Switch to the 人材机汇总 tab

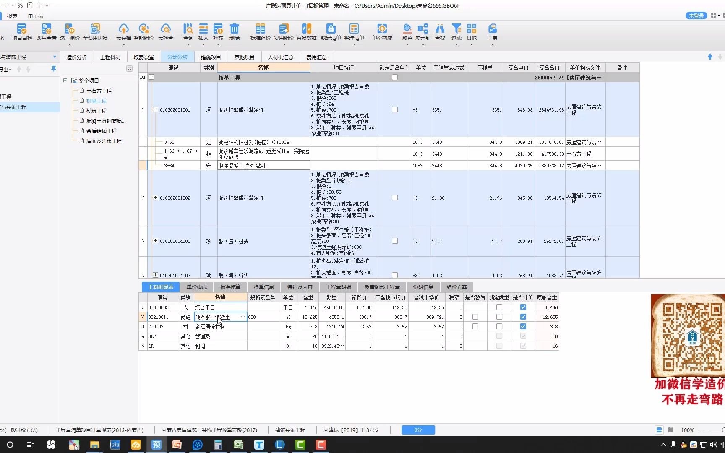point(281,57)
